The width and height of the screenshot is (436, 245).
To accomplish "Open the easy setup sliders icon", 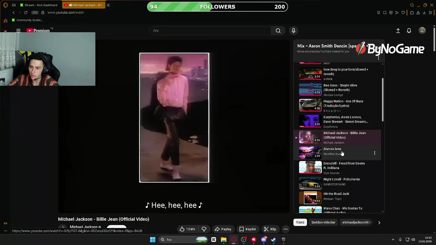I will 431,13.
